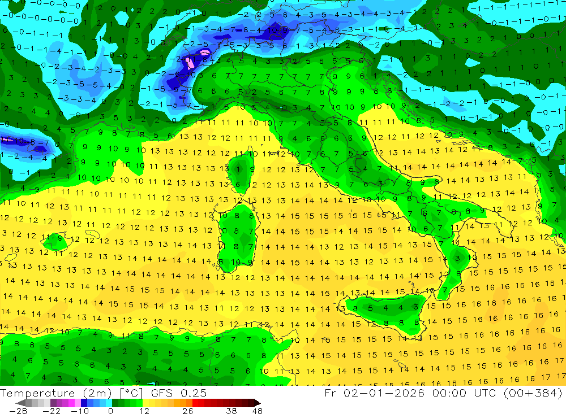
Task: Click the gray left arrow of the color bar
Action: (x=20, y=403)
